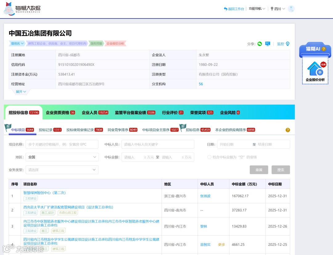Click winner name 张扬波
Image resolution: width=333 pixels, height=255 pixels.
205,196
